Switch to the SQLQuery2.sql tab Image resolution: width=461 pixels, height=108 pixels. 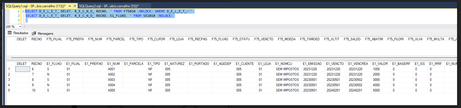(109, 6)
